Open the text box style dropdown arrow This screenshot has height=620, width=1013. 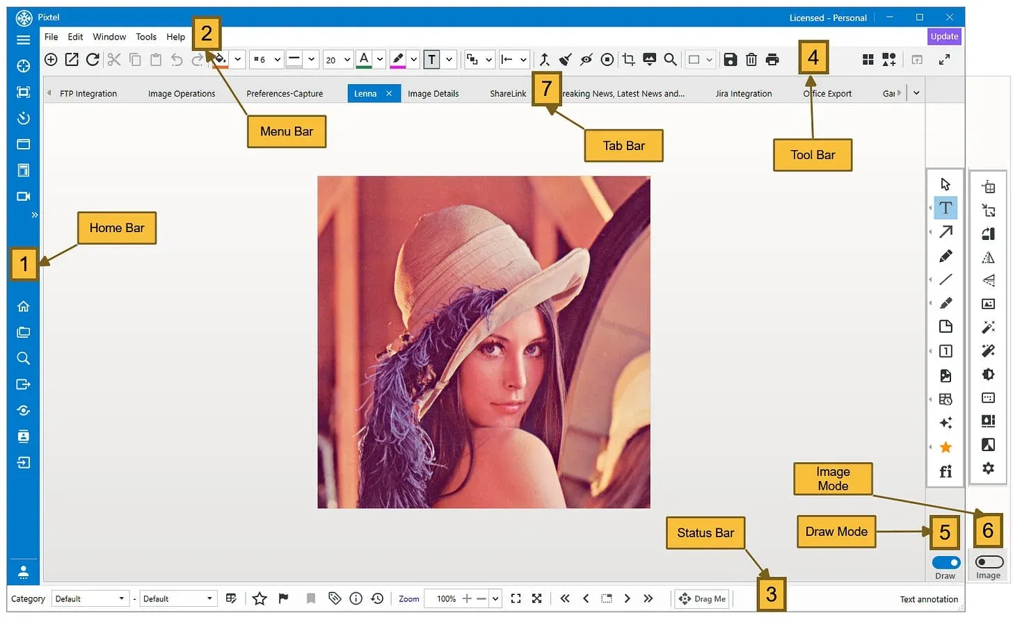(449, 60)
